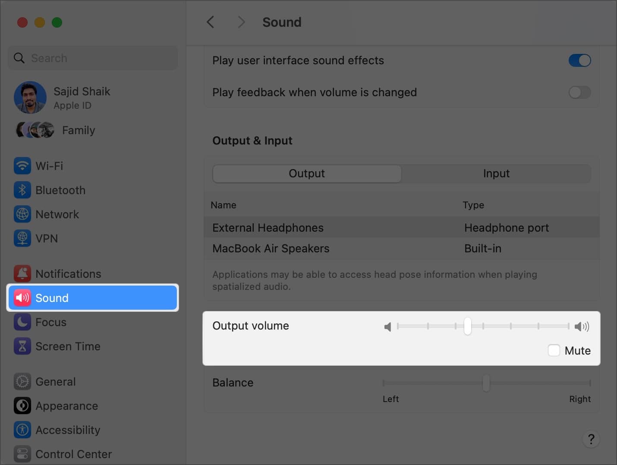Disable Play user interface sound effects

pos(580,60)
